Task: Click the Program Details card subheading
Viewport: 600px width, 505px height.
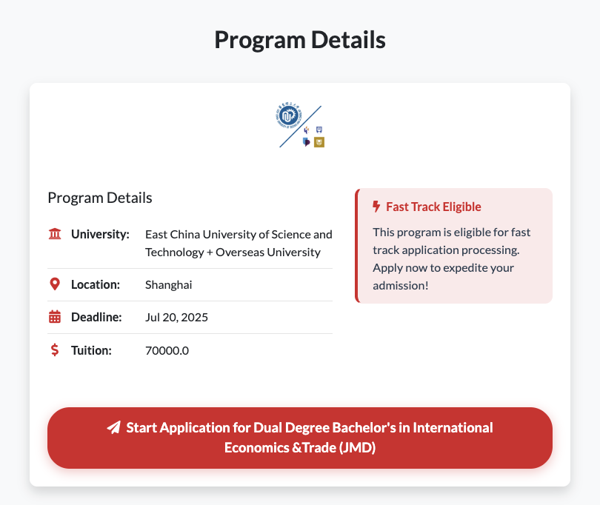Action: pyautogui.click(x=100, y=198)
